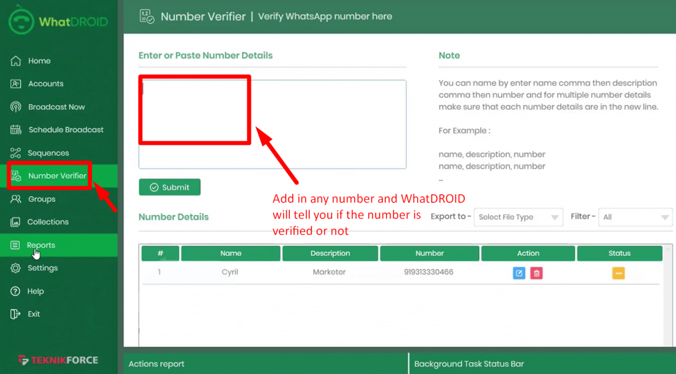
Task: Navigate to Sequences
Action: 48,154
